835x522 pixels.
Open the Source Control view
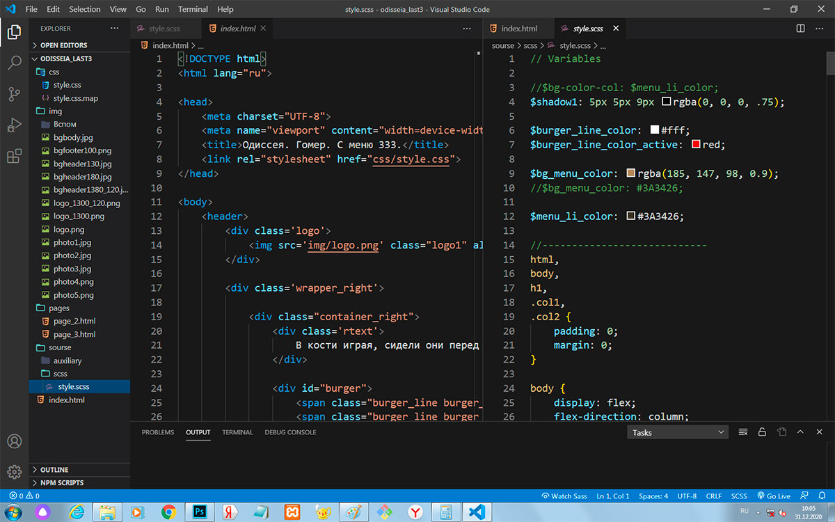point(14,95)
